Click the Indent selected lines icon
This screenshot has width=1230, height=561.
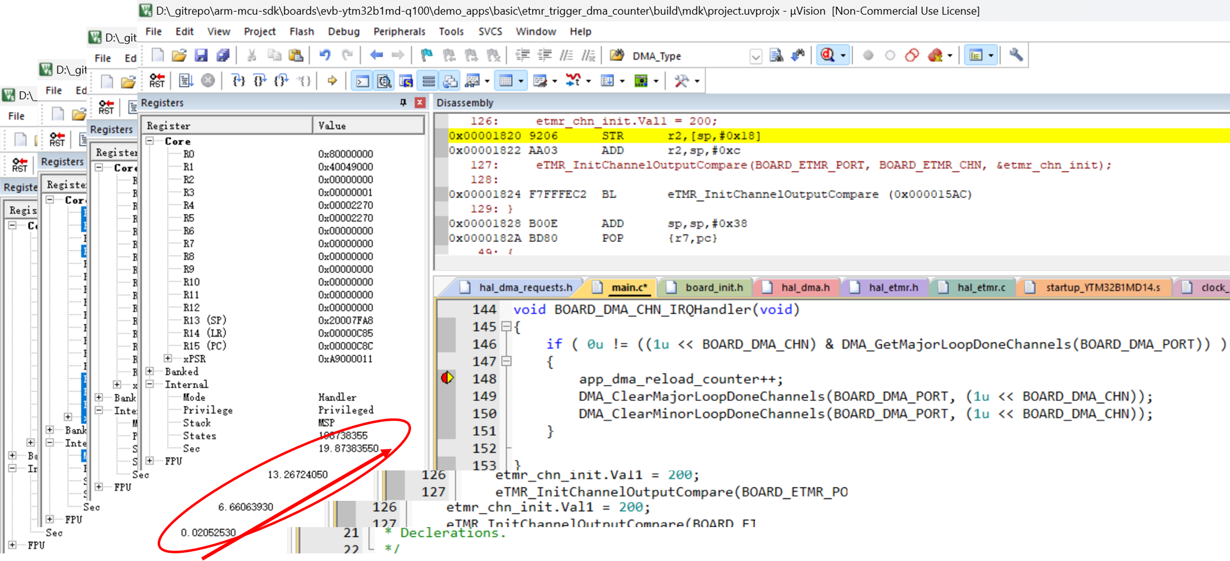coord(522,56)
